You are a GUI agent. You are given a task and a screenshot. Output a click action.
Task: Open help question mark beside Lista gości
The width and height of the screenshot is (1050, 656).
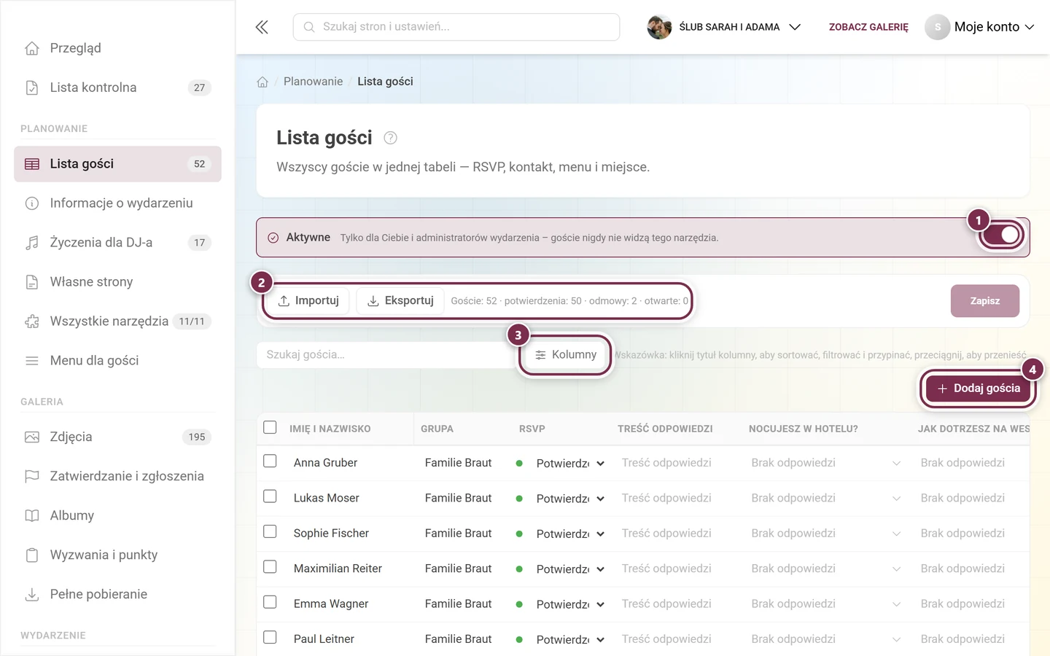click(x=390, y=138)
